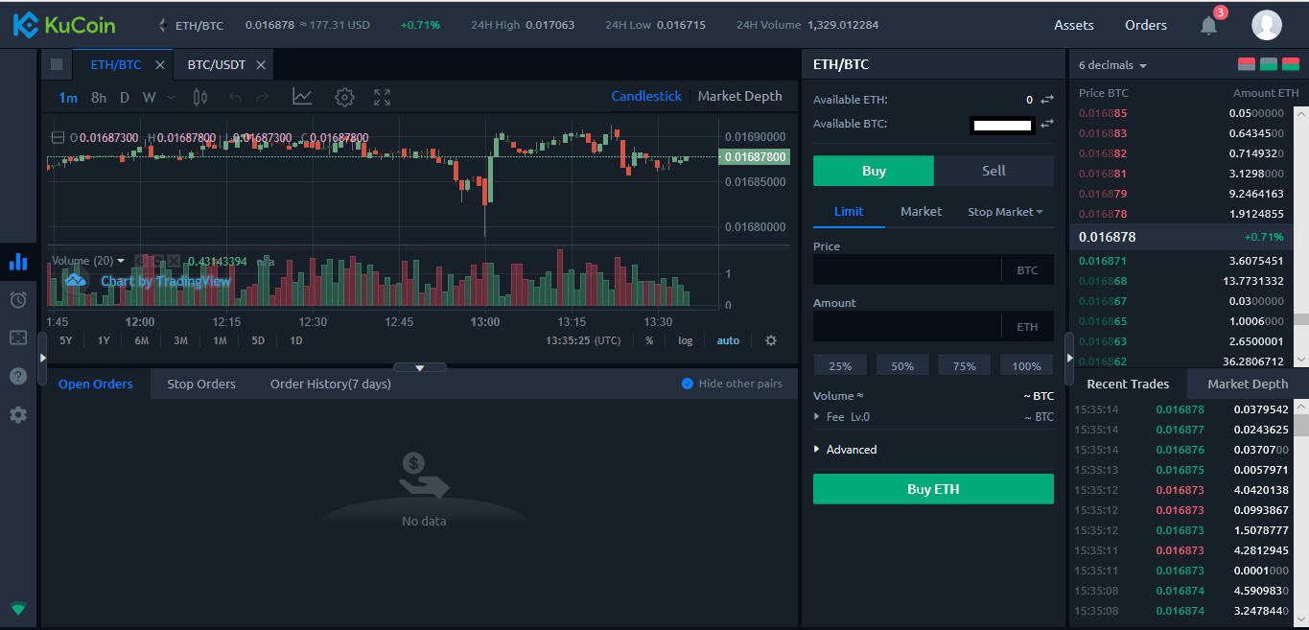Open Market Depth tab below order book
This screenshot has width=1309, height=630.
click(1248, 384)
